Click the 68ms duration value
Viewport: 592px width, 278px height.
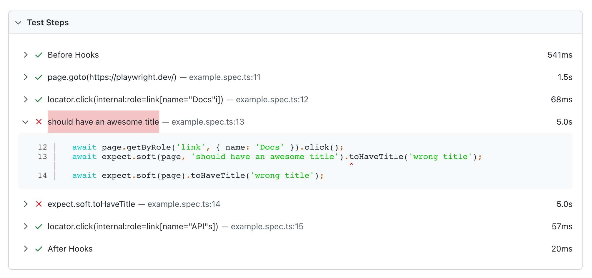tap(562, 100)
